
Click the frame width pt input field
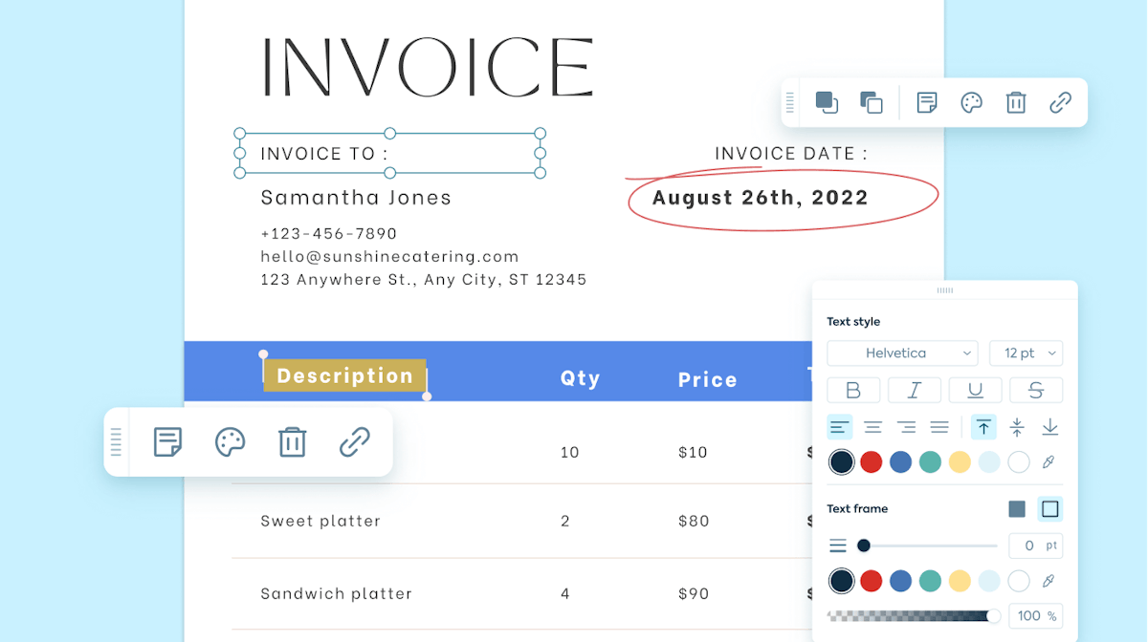tap(1036, 546)
